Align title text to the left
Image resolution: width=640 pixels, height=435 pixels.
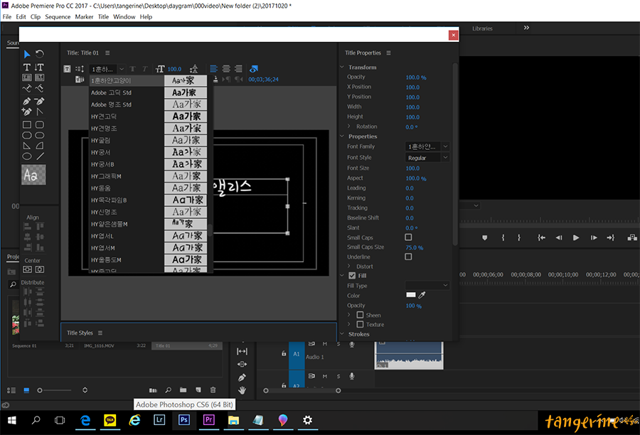(x=213, y=68)
